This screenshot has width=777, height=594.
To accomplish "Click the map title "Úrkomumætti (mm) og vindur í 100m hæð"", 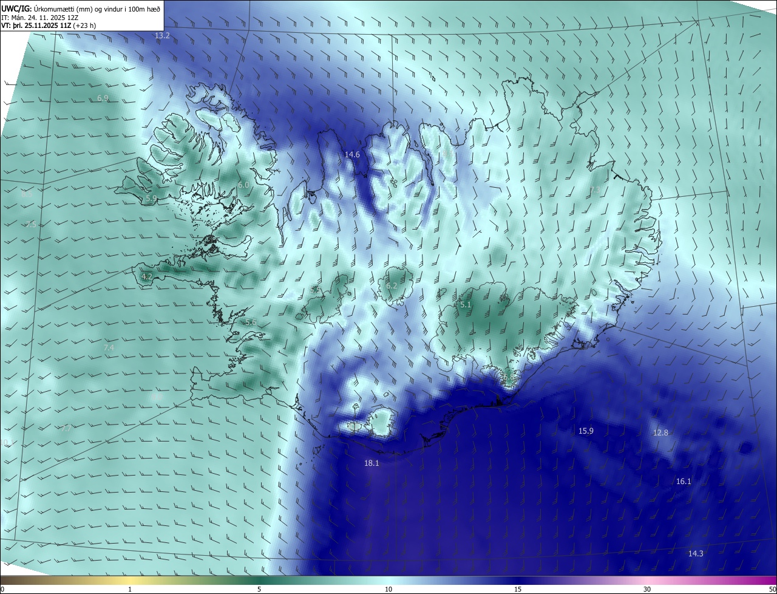I will (x=97, y=9).
